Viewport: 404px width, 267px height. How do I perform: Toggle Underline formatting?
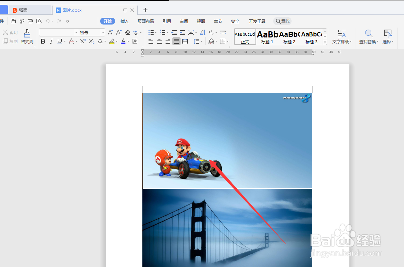coord(60,41)
